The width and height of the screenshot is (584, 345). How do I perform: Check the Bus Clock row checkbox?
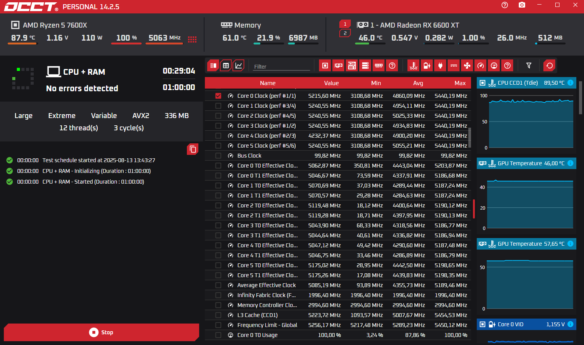click(218, 156)
